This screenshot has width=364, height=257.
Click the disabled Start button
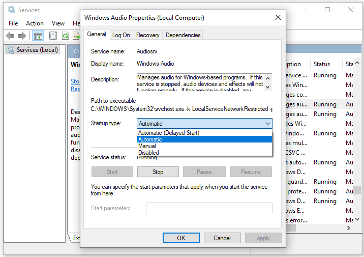click(x=112, y=172)
